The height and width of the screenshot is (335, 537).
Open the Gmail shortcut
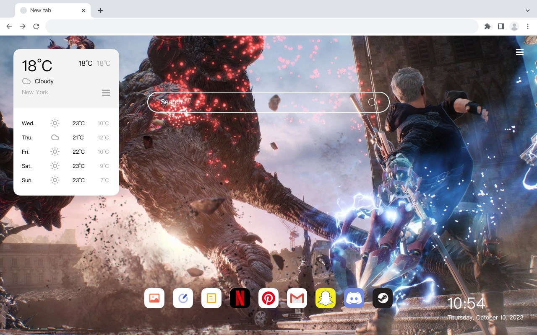coord(297,298)
